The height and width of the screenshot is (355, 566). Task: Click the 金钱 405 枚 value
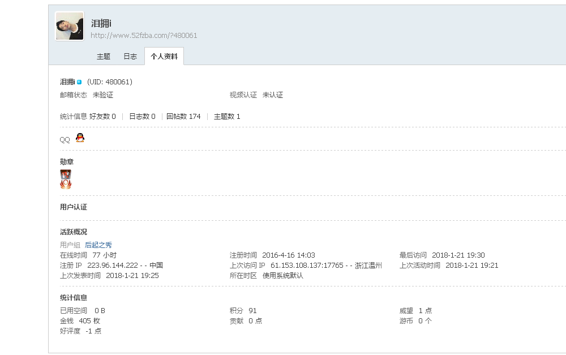[x=89, y=321]
